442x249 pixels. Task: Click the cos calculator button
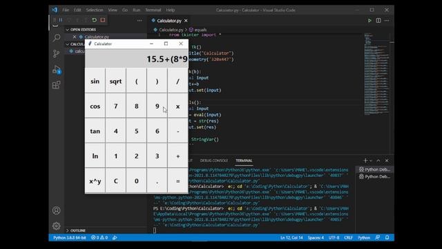[x=95, y=107]
